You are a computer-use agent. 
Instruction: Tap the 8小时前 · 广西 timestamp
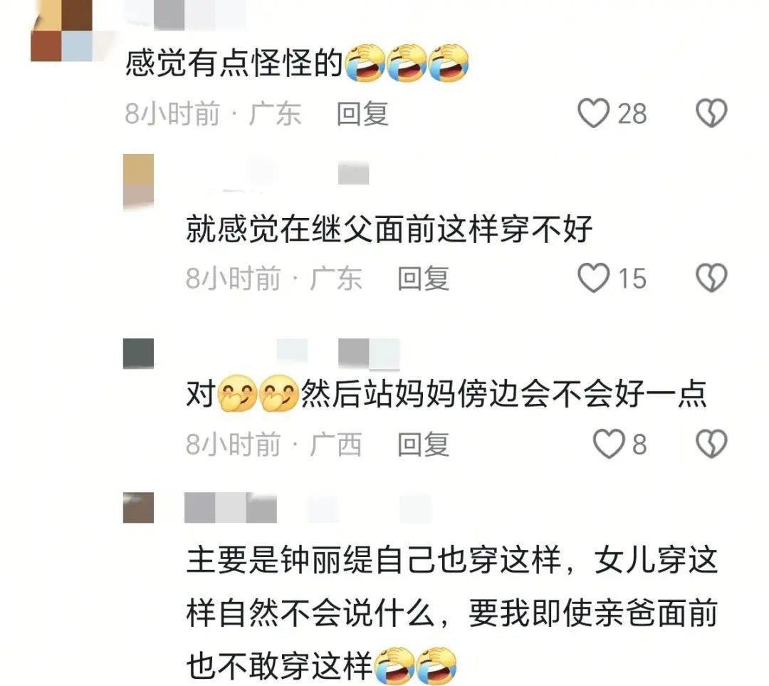(273, 444)
